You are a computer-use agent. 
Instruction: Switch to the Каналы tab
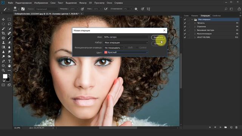[195, 15]
